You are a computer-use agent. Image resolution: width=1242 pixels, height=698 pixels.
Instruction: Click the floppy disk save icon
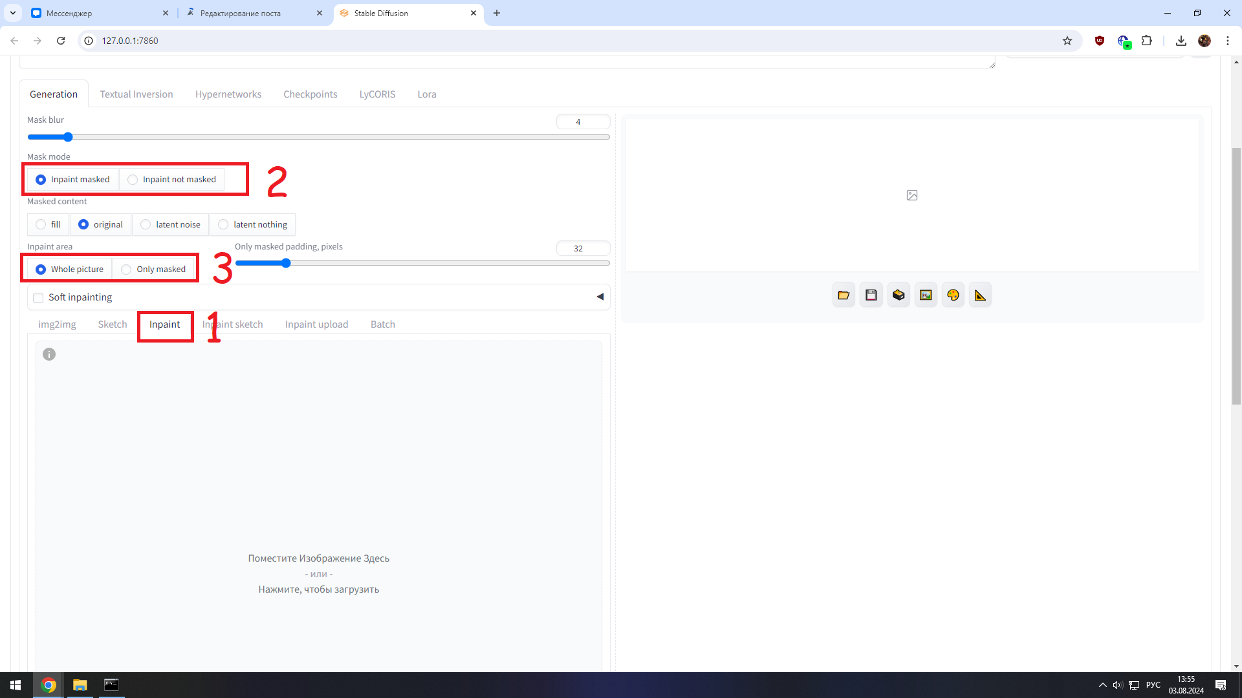tap(871, 295)
